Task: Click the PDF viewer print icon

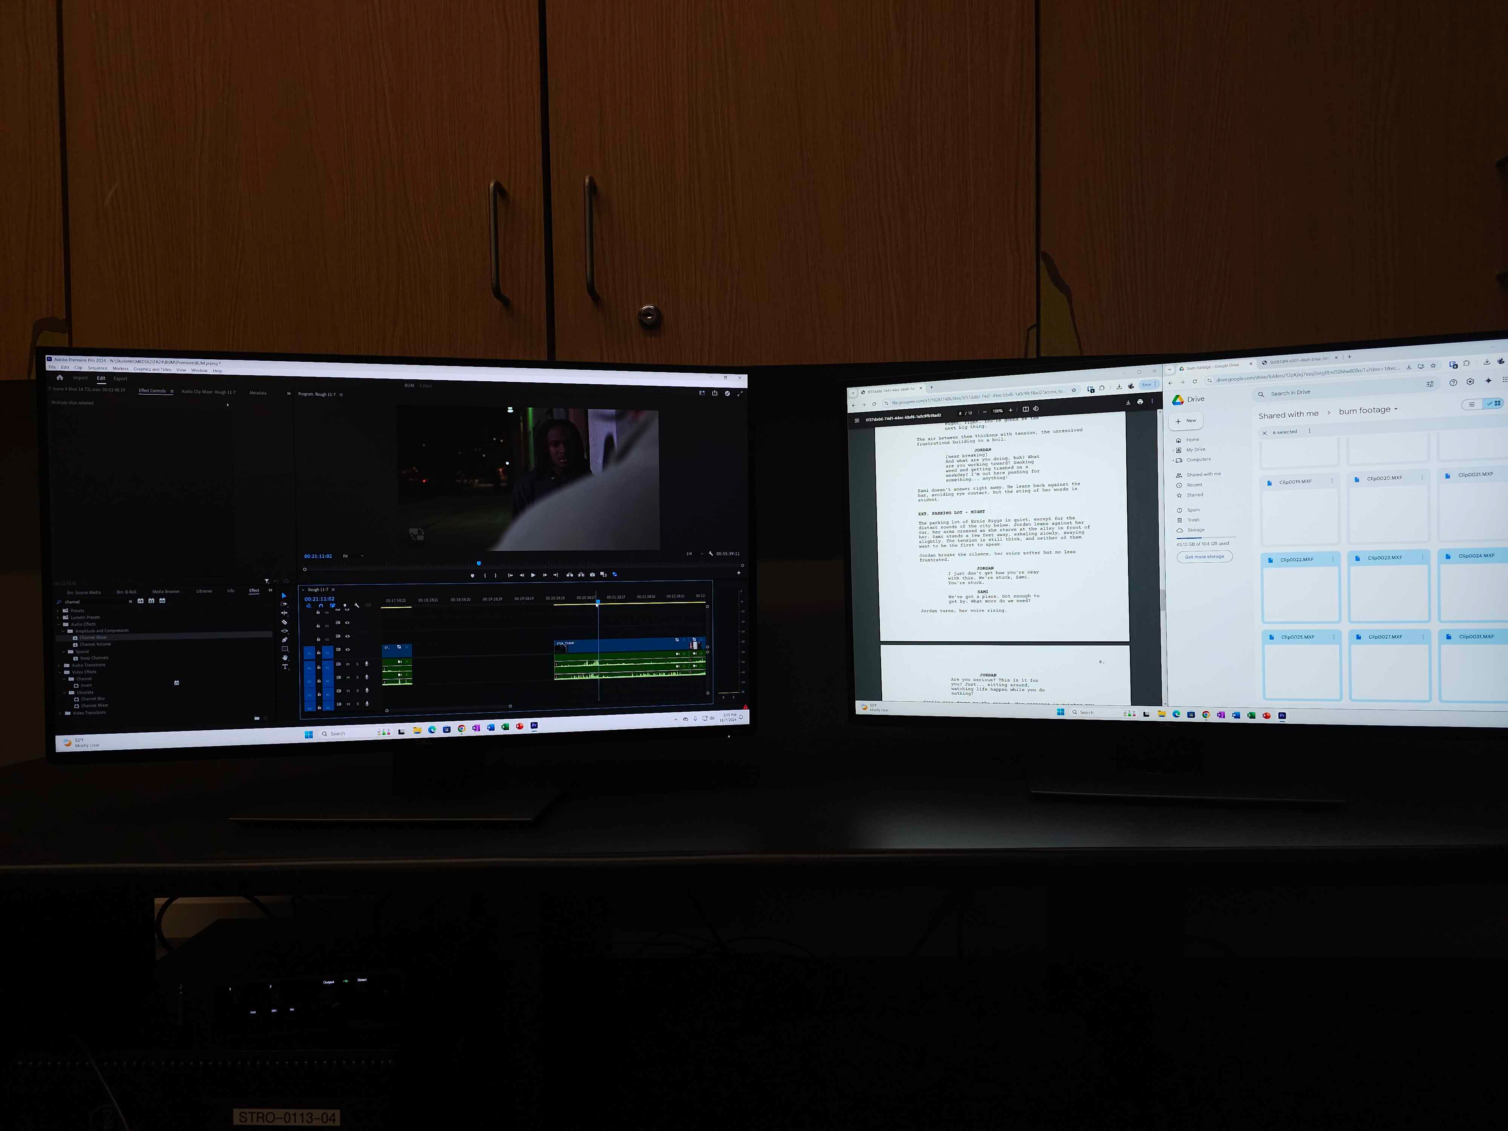Action: pos(1140,401)
